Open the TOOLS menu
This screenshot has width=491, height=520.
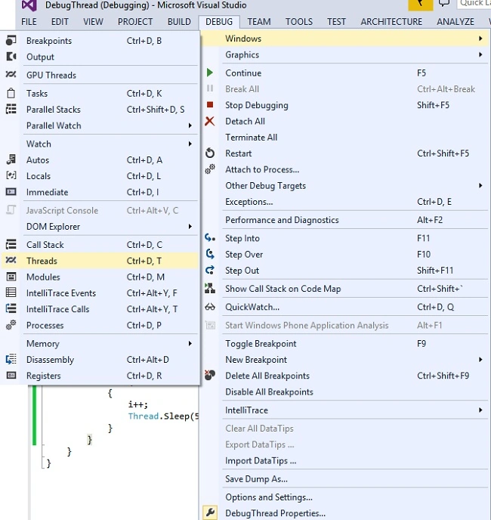299,22
